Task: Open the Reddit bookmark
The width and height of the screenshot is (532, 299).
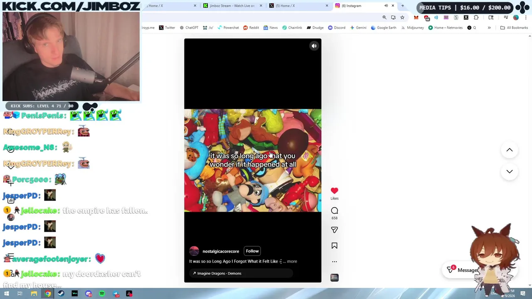Action: click(x=251, y=28)
